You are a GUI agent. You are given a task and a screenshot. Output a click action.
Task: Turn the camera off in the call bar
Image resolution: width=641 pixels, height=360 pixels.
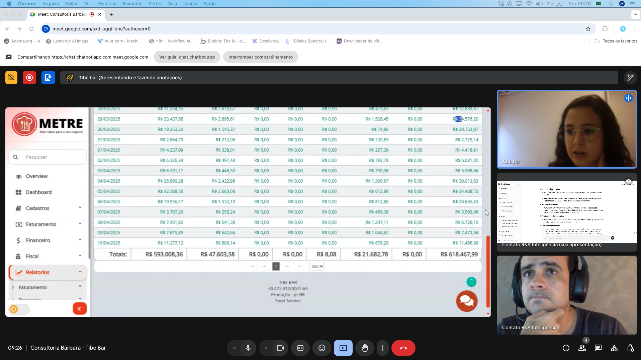[x=280, y=348]
